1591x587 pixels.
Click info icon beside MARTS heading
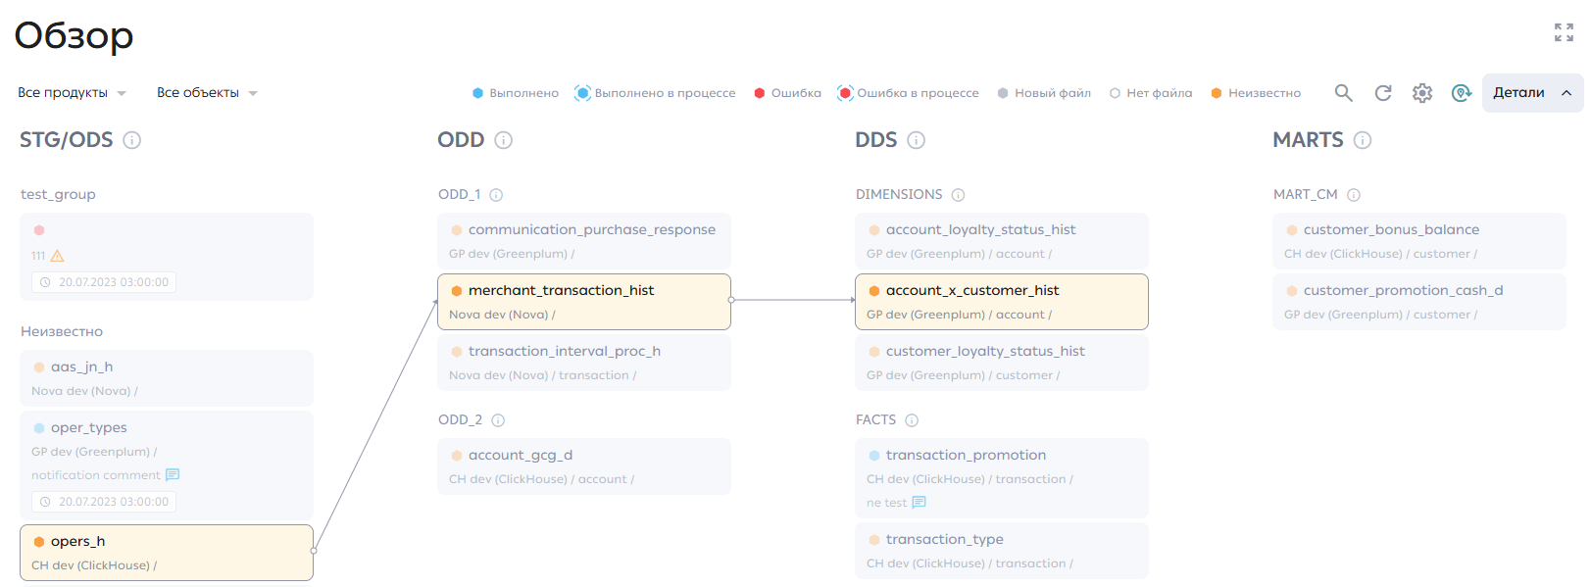click(1362, 140)
